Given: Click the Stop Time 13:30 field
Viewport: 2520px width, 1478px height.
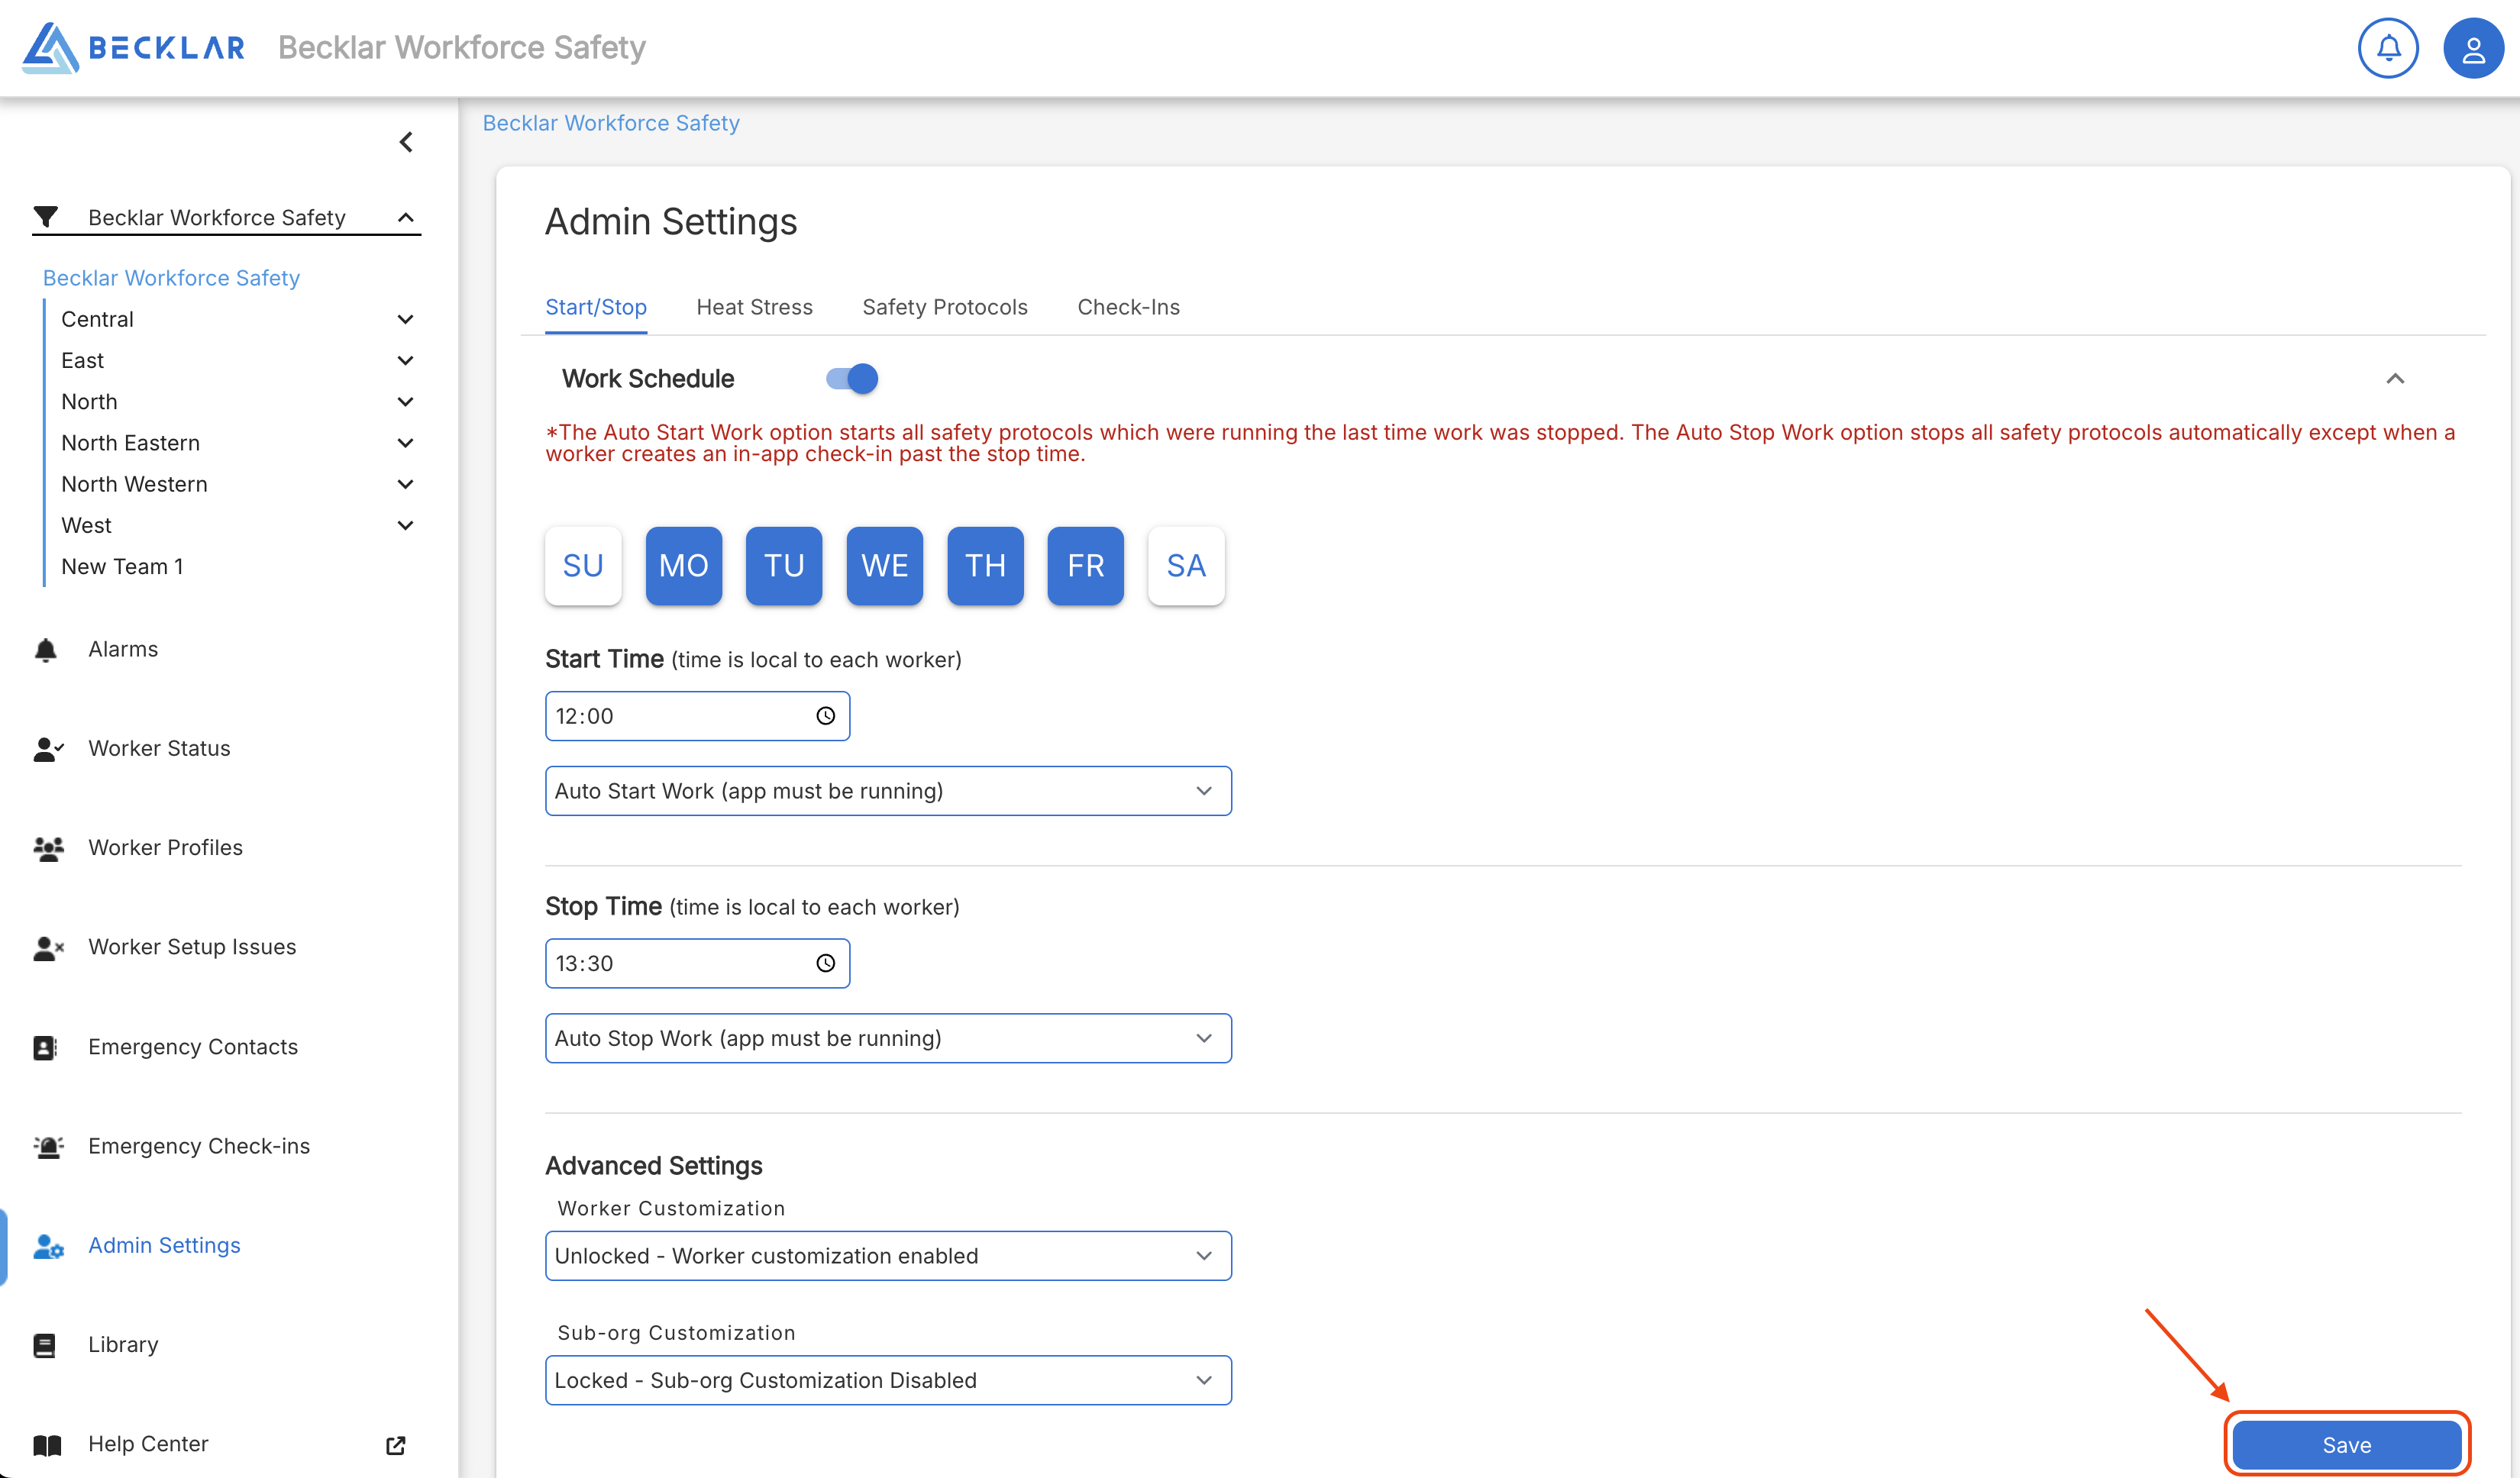Looking at the screenshot, I should coord(697,963).
